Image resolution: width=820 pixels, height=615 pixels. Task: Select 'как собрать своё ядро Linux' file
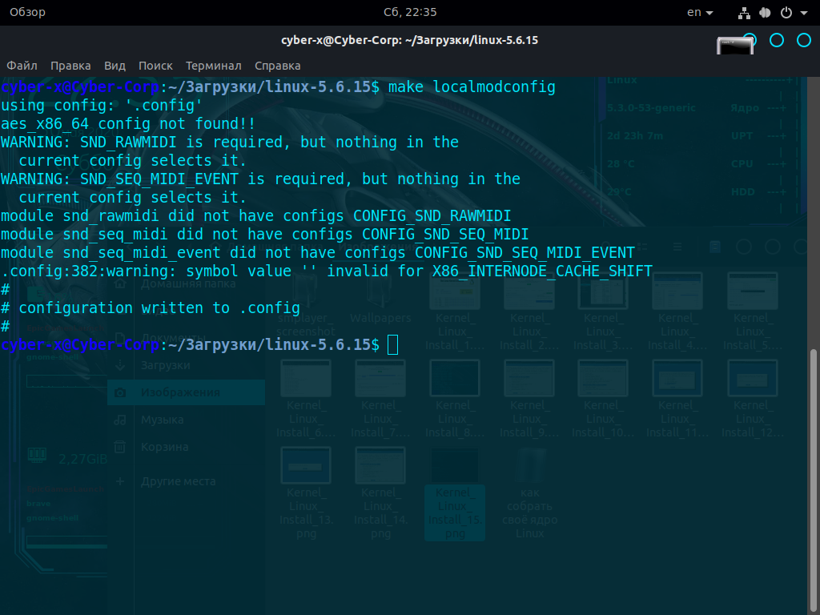[529, 493]
